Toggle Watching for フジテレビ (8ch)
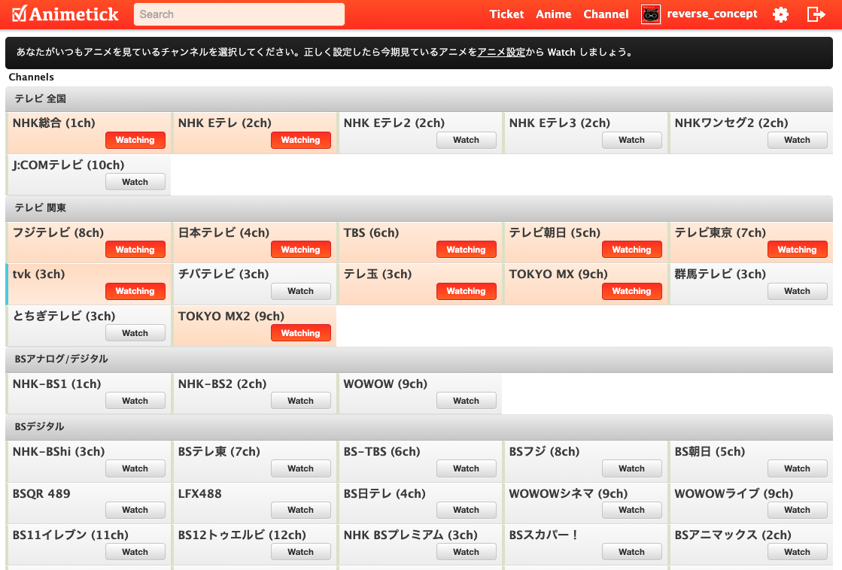This screenshot has width=842, height=570. click(135, 250)
